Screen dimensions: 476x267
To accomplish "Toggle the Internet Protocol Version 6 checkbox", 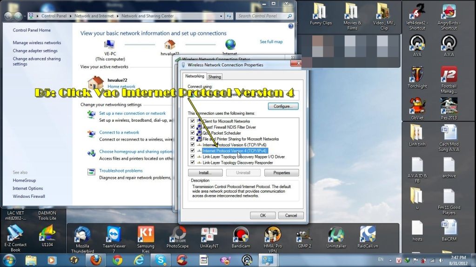I will tap(193, 145).
